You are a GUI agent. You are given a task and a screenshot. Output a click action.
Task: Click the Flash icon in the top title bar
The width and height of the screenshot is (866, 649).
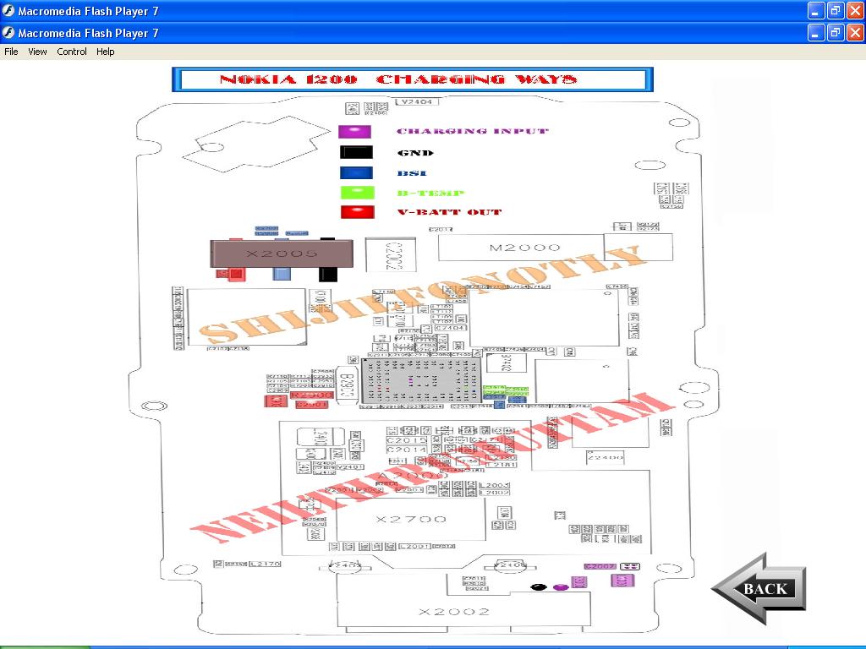tap(8, 10)
